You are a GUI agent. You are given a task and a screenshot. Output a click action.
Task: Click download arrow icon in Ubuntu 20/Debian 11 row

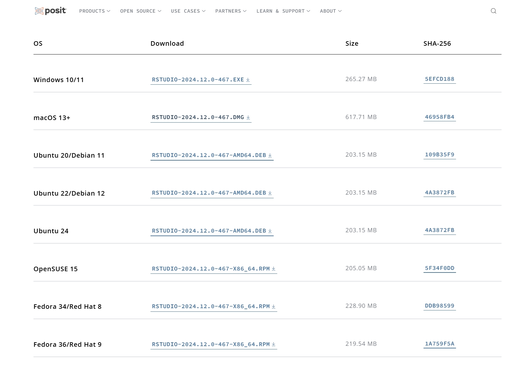click(x=270, y=155)
